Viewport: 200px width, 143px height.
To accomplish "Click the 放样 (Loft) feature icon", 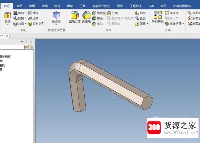I will pos(16,24).
